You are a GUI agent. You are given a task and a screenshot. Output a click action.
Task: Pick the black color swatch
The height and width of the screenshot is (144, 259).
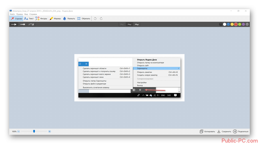pos(221,24)
